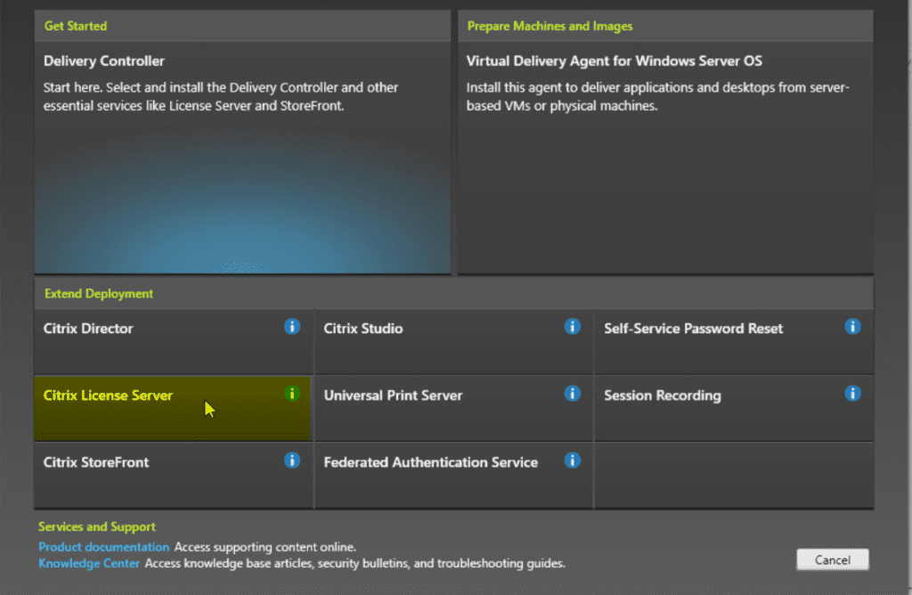
Task: Cancel the Citrix installation wizard
Action: click(x=832, y=559)
